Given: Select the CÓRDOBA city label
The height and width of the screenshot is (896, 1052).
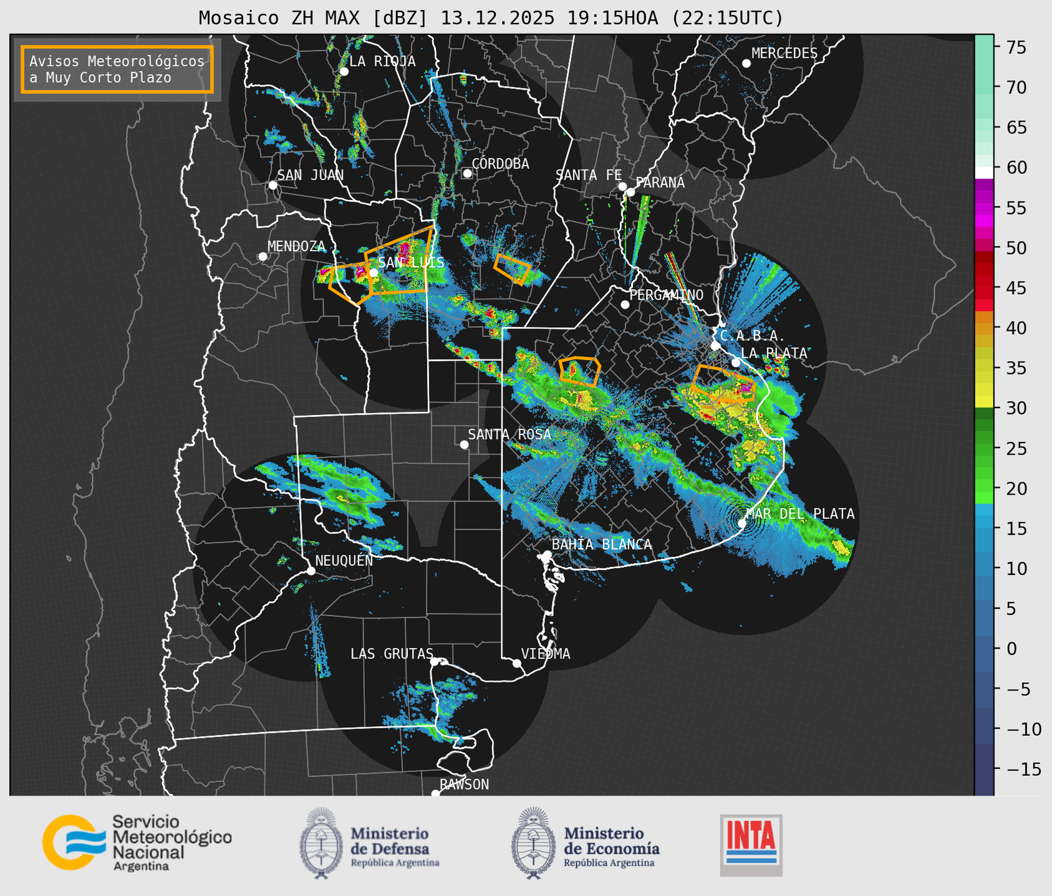Looking at the screenshot, I should pos(500,163).
